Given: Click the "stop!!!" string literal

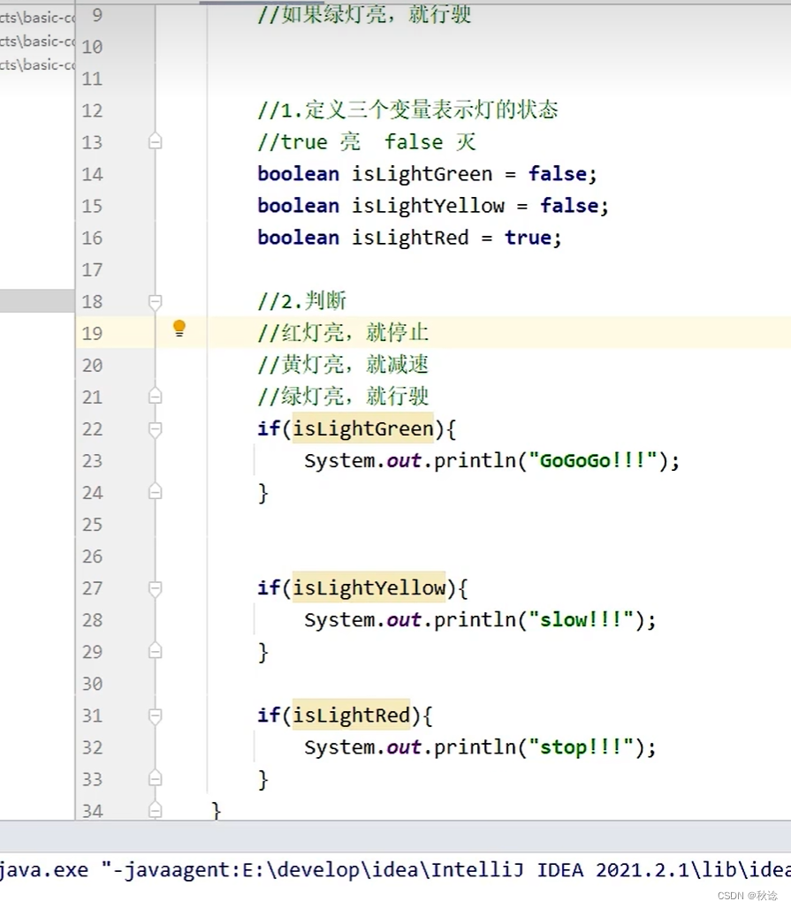Looking at the screenshot, I should pos(581,748).
